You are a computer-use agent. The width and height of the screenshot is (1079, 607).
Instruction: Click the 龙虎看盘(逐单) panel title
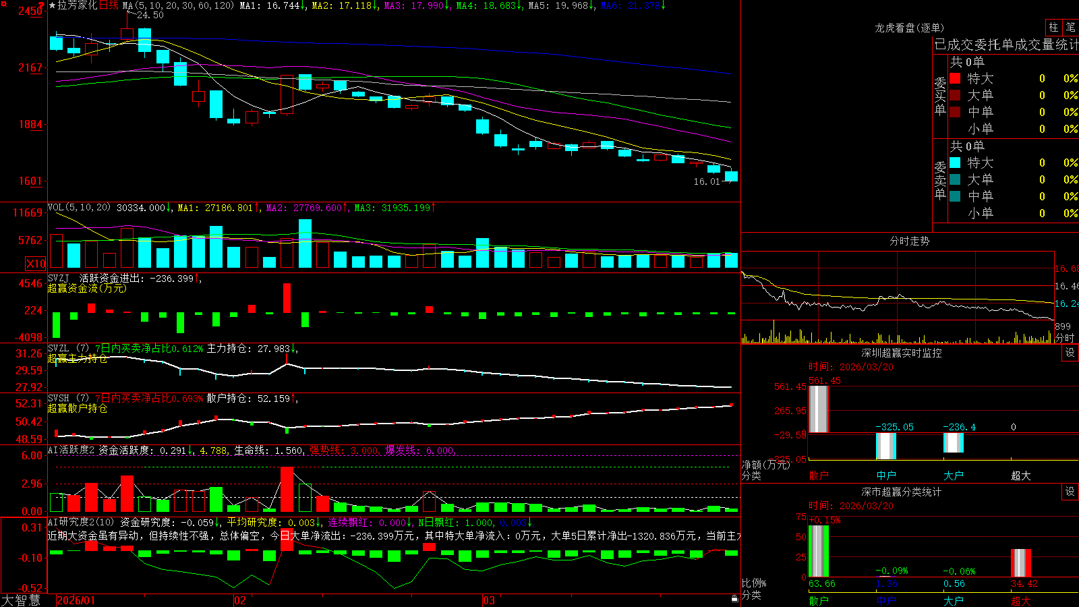point(909,28)
